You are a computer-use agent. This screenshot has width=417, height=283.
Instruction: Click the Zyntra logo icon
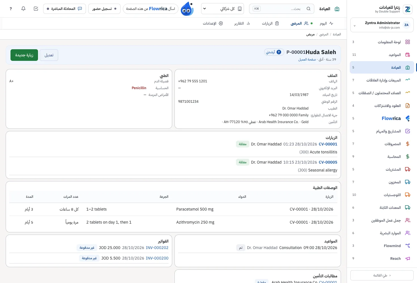408,9
